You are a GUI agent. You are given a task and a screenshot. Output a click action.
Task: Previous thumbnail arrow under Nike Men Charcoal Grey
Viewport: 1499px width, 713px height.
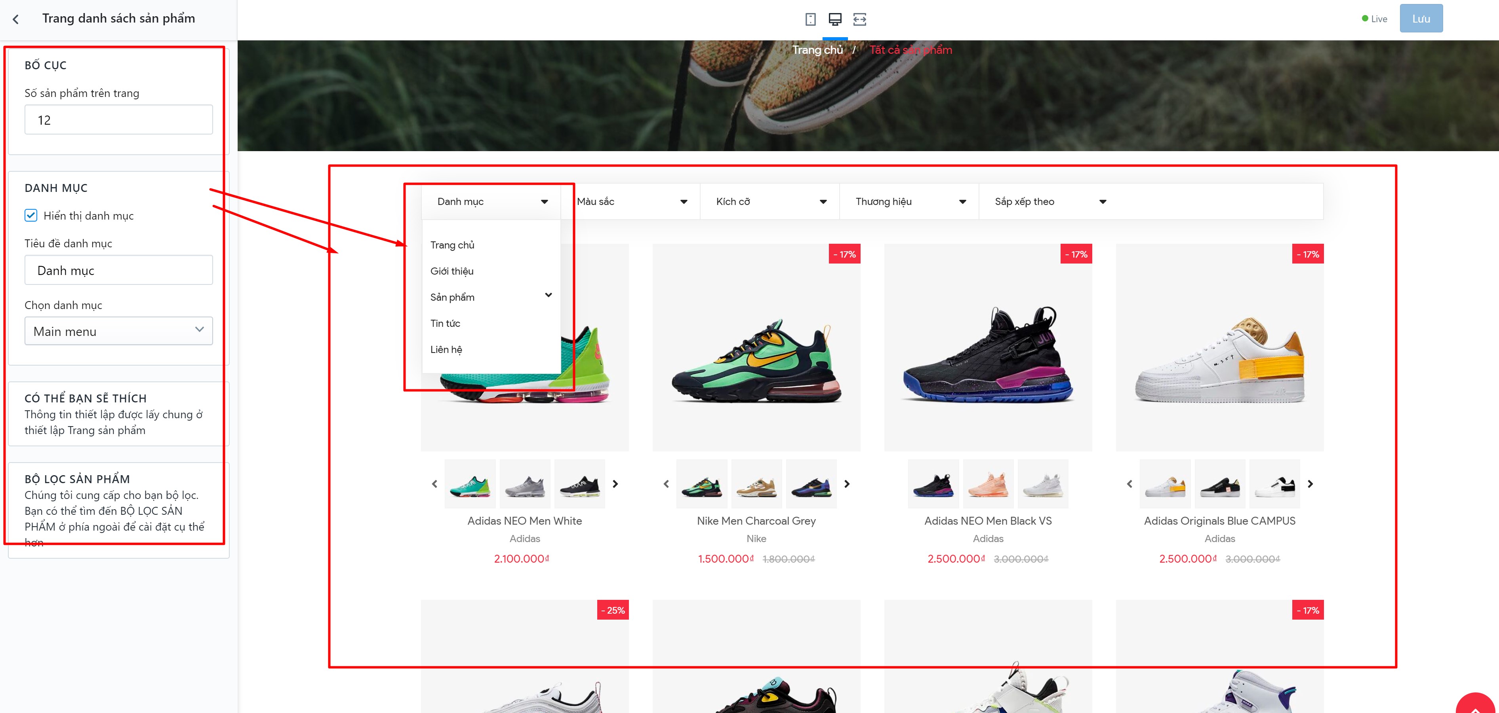pyautogui.click(x=666, y=484)
